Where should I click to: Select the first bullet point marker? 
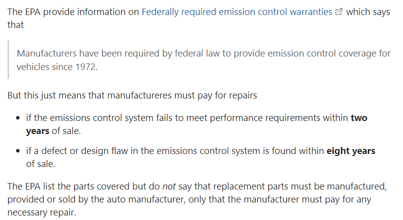18,118
